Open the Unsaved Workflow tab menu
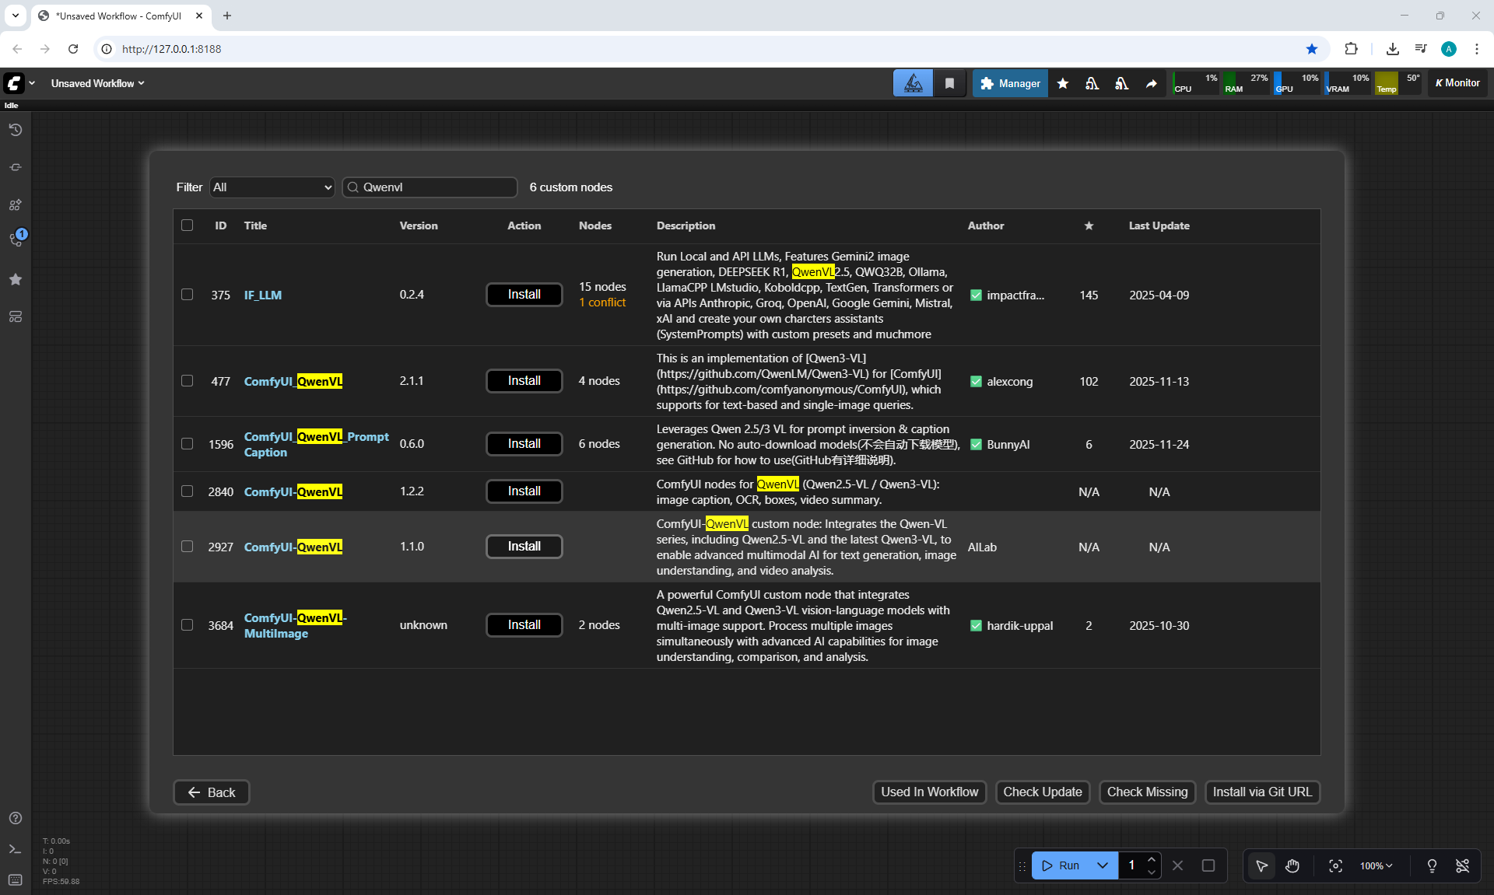The image size is (1494, 895). coord(98,83)
